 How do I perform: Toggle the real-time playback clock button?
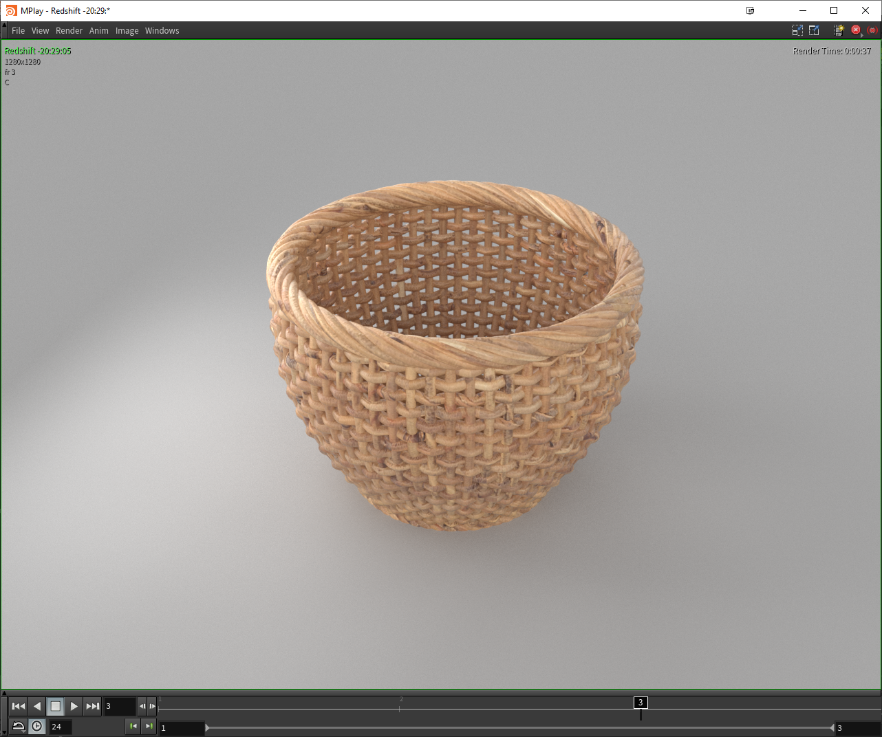pyautogui.click(x=37, y=727)
